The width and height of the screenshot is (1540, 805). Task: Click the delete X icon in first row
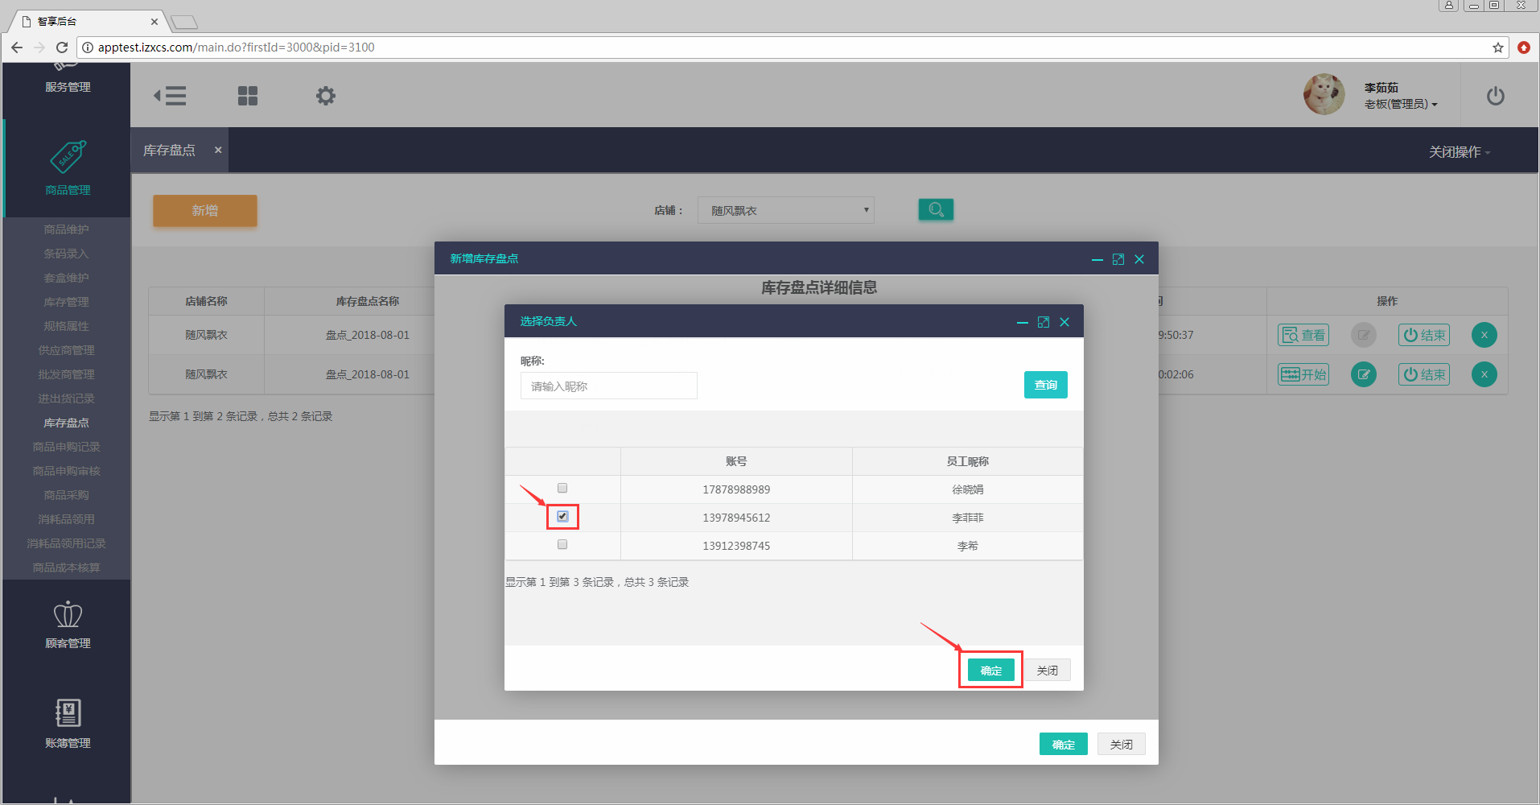click(1484, 335)
